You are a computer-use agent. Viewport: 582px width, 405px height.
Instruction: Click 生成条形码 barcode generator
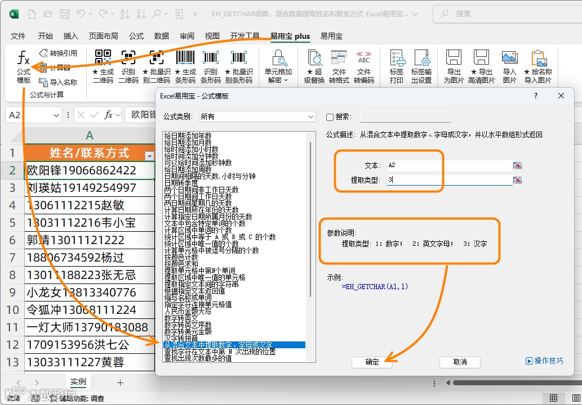pyautogui.click(x=185, y=67)
